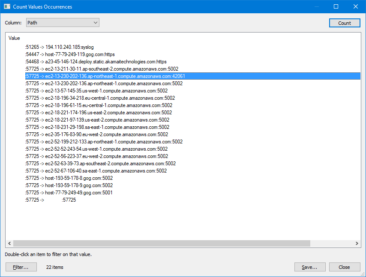The height and width of the screenshot is (277, 366).
Task: Select the highlighted ec2-13-230-202-136 :42061 row
Action: (x=192, y=76)
